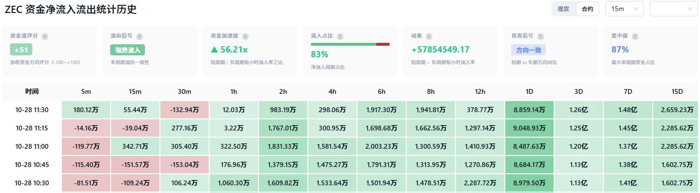This screenshot has height=193, width=700.
Task: Click the 1h column header
Action: pos(234,91)
